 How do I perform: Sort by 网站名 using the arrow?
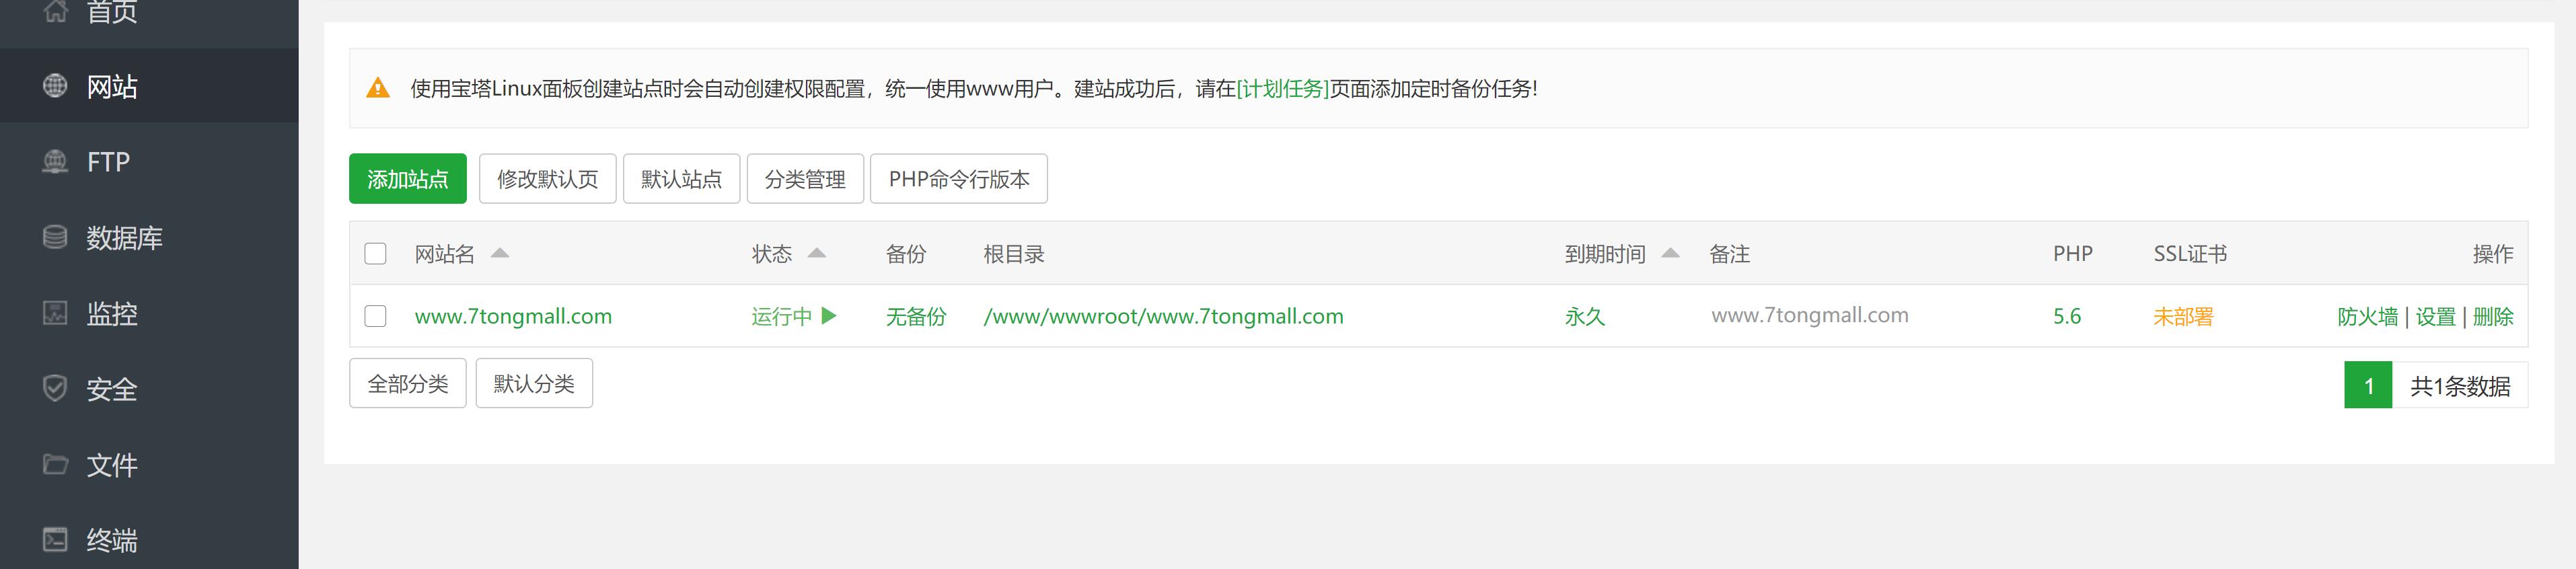500,253
